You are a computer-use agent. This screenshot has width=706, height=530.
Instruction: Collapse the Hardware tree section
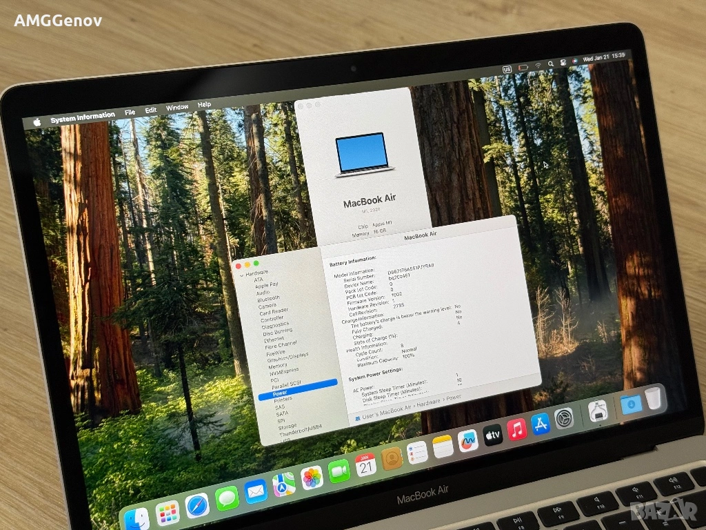coord(241,274)
